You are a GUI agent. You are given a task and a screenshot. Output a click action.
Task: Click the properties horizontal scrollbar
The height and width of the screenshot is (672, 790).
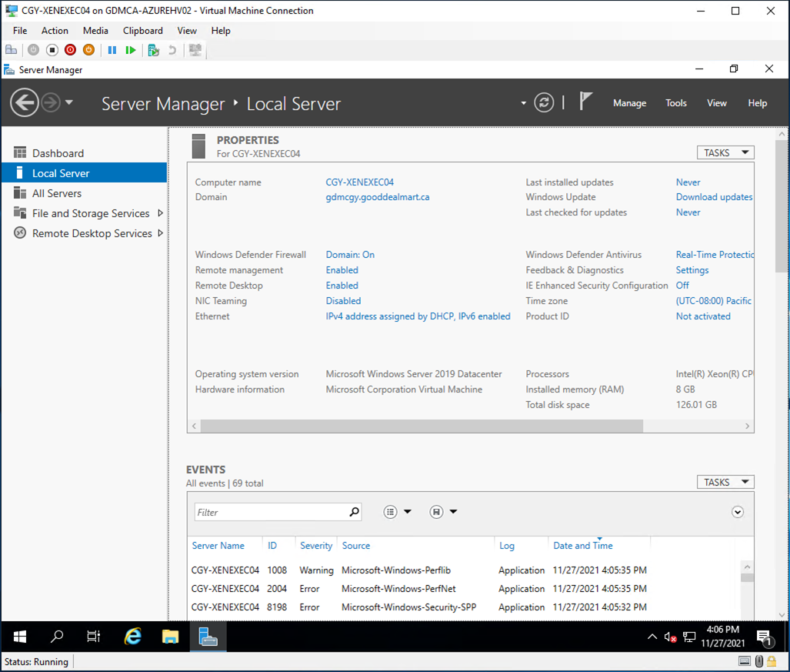click(422, 426)
